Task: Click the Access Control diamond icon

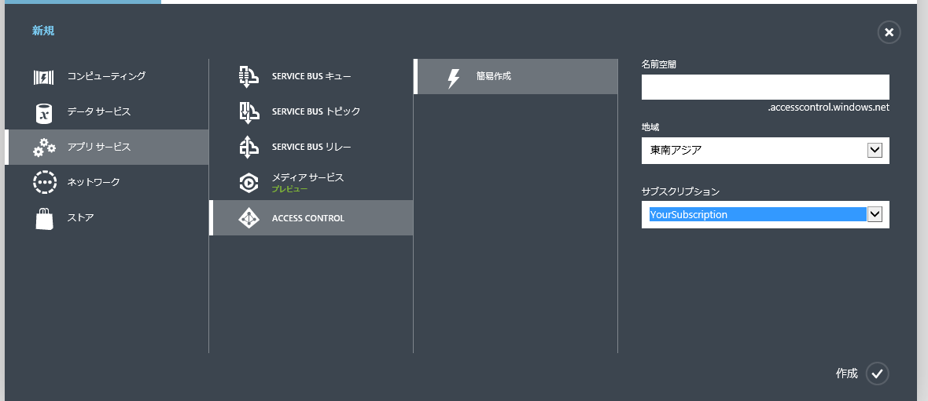Action: (249, 218)
